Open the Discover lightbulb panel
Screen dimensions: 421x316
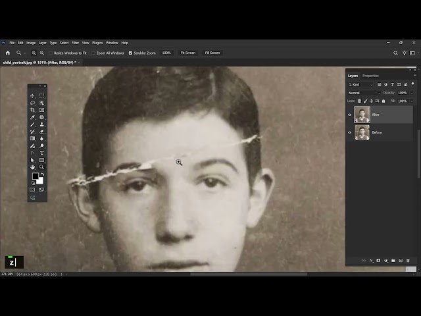405,53
